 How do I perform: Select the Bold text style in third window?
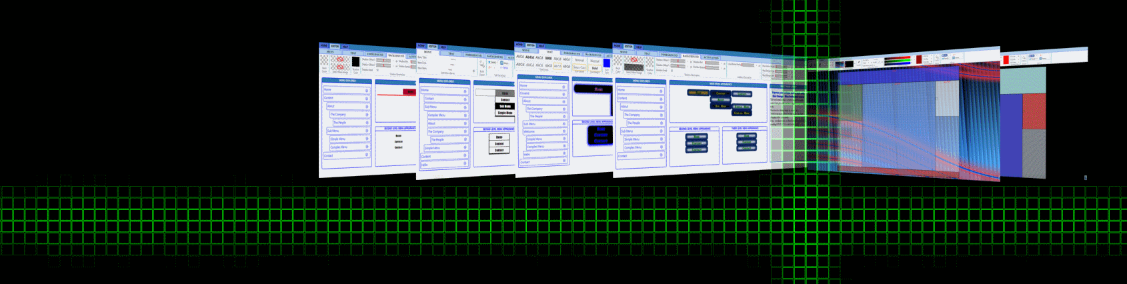click(595, 68)
